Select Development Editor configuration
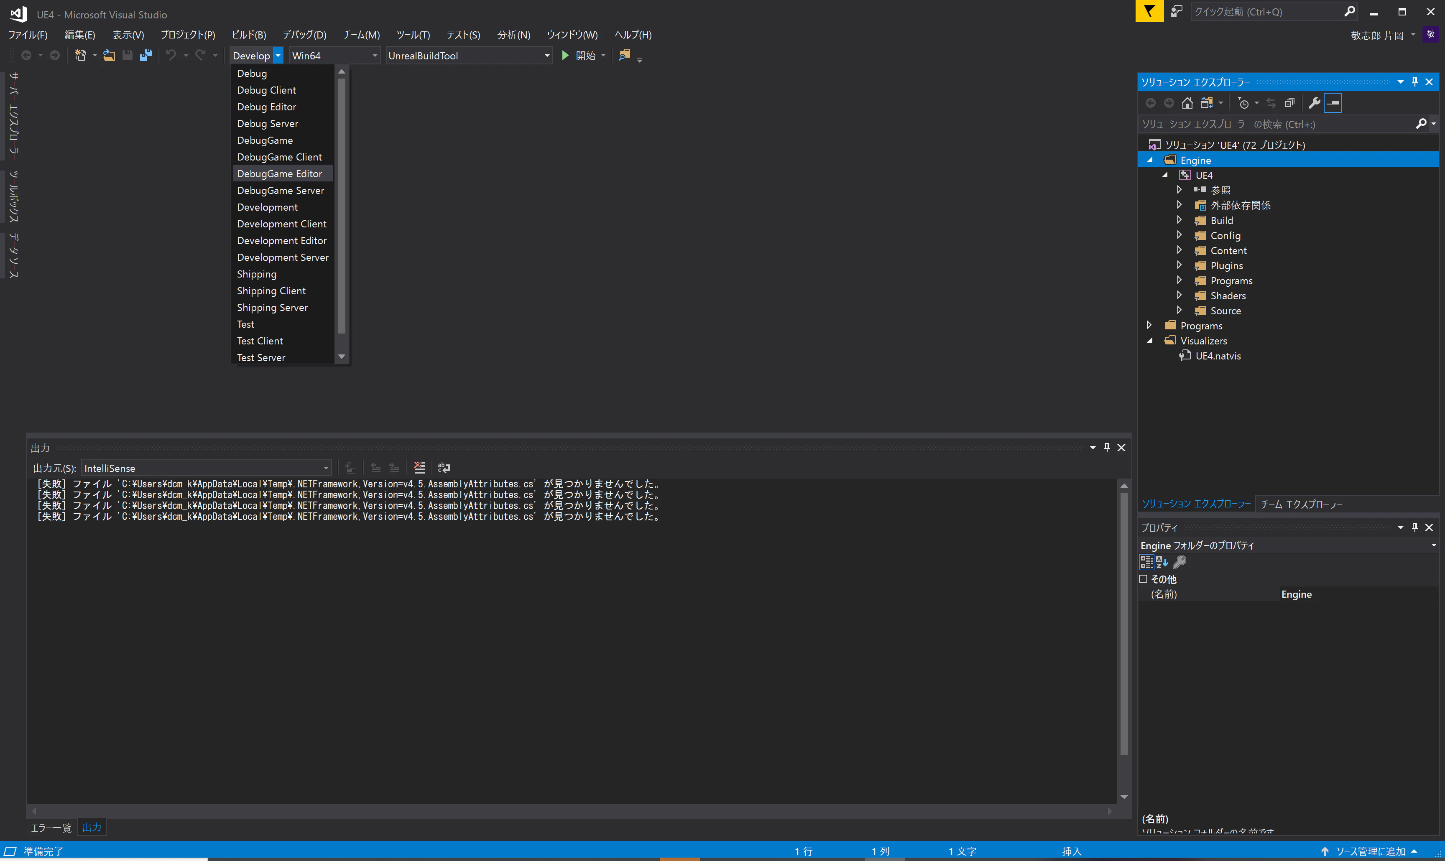This screenshot has width=1445, height=861. (283, 240)
